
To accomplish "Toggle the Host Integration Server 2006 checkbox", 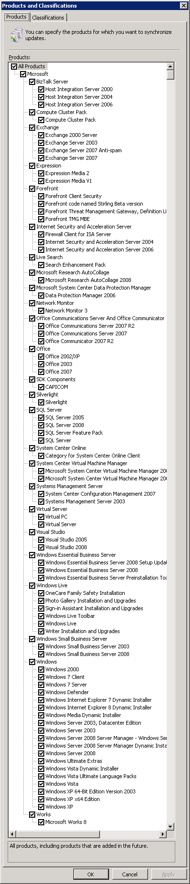I will [41, 104].
